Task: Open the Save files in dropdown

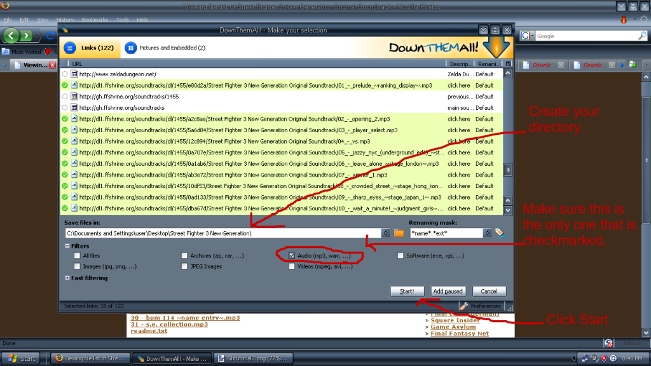Action: (386, 233)
